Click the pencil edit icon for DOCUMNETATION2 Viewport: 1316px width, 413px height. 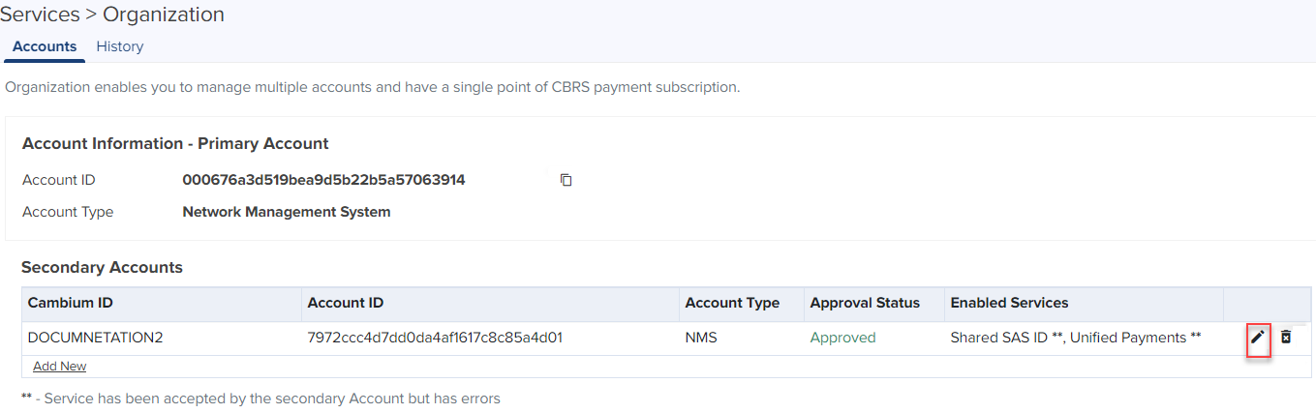1258,338
